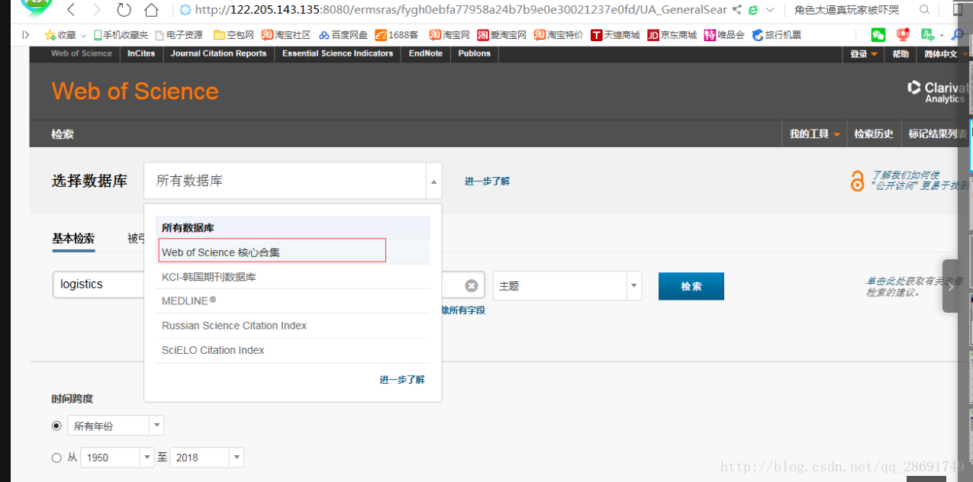Open 收藏 favorites star bookmark
Image resolution: width=973 pixels, height=482 pixels.
[60, 35]
